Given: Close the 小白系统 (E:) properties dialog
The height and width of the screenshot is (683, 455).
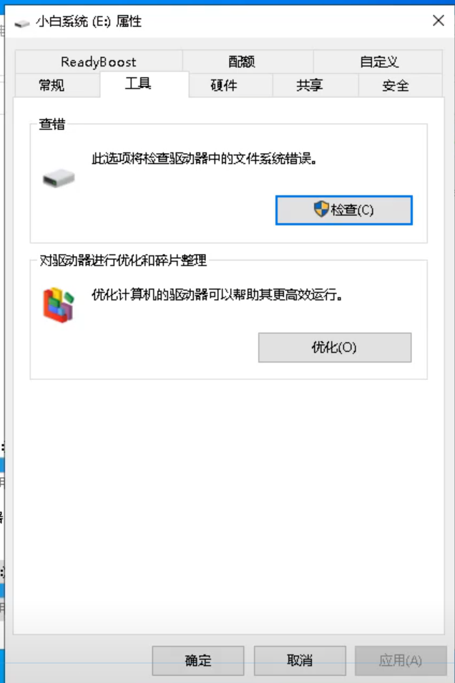Looking at the screenshot, I should click(x=439, y=21).
